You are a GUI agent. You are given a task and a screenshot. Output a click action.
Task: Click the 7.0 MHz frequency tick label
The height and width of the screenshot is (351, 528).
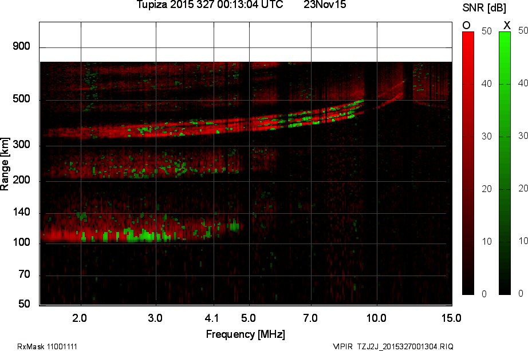click(x=310, y=318)
